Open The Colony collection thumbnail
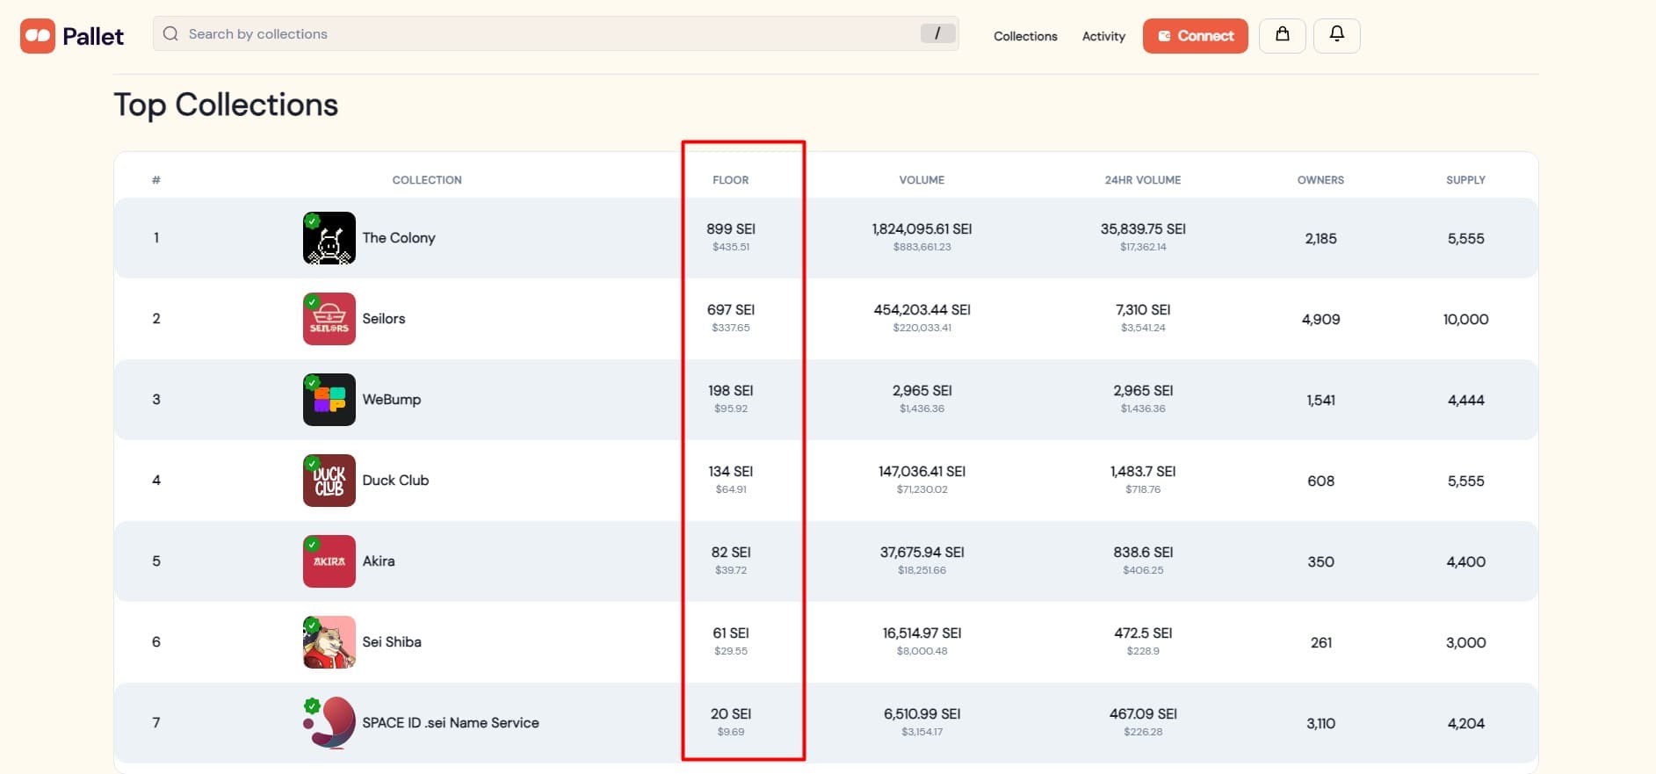 (329, 238)
